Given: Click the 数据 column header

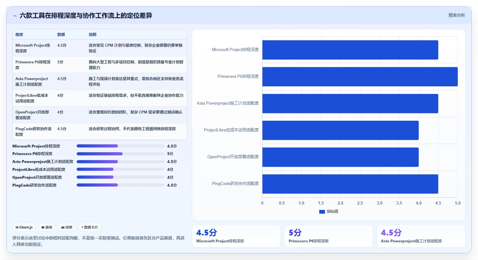Looking at the screenshot, I should 61,35.
